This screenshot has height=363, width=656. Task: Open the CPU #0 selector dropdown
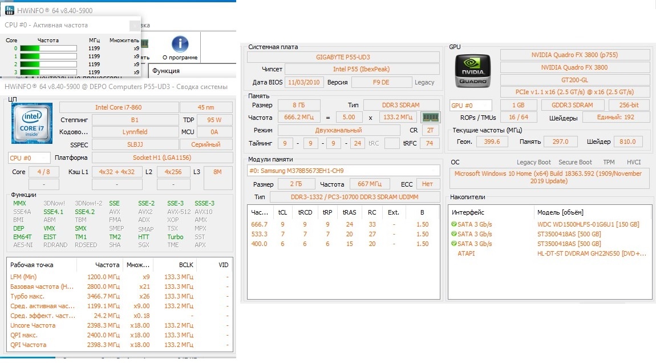tap(29, 158)
